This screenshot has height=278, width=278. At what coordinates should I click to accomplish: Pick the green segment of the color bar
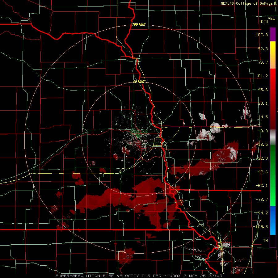273,175
